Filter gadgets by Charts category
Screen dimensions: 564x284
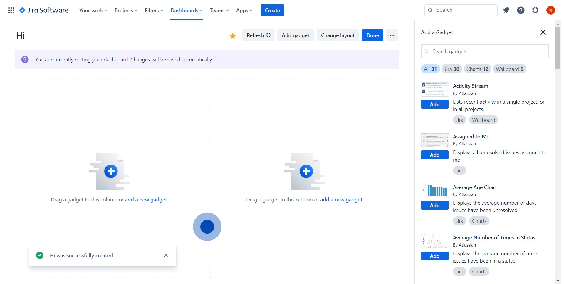(x=477, y=69)
